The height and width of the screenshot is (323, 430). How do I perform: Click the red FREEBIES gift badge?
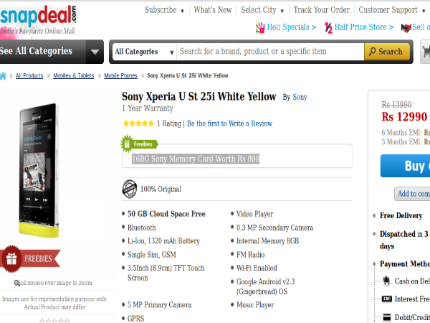pos(30,258)
